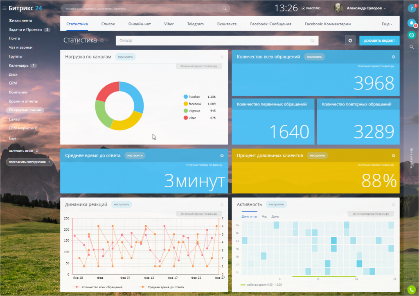The height and width of the screenshot is (296, 419).
Task: Expand the Еще tab dropdown
Action: point(387,24)
